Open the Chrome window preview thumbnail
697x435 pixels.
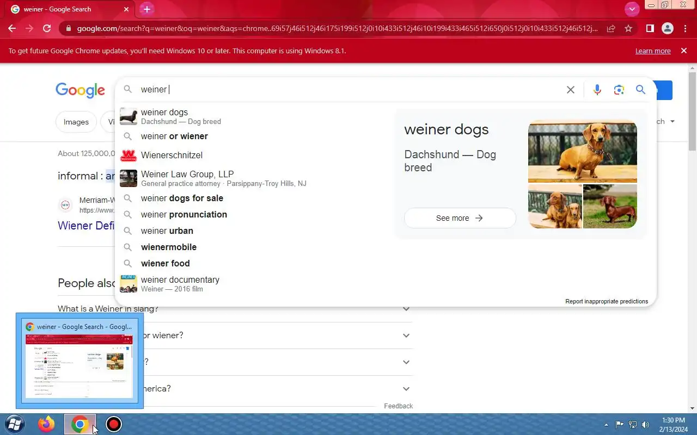(80, 361)
